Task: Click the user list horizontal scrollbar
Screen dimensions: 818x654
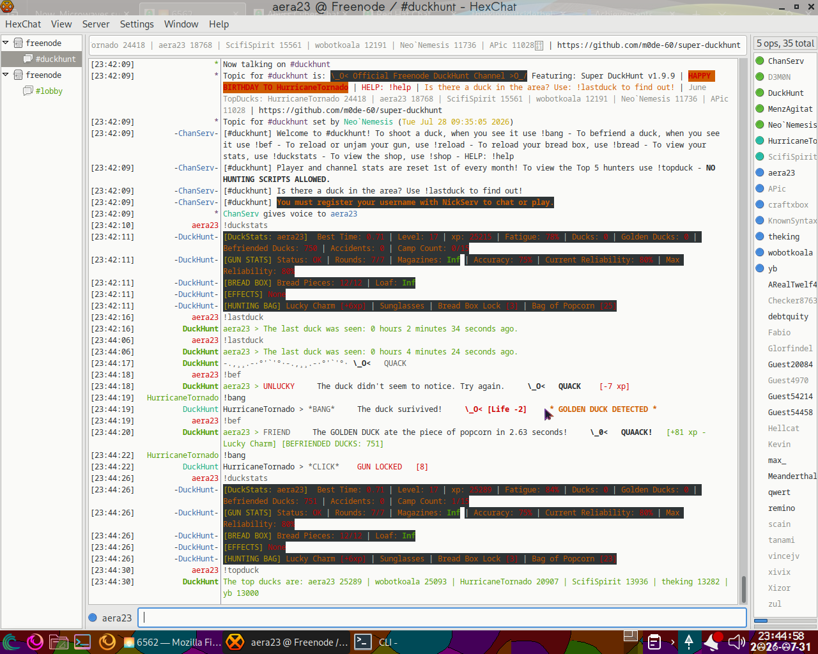Action: tap(785, 621)
